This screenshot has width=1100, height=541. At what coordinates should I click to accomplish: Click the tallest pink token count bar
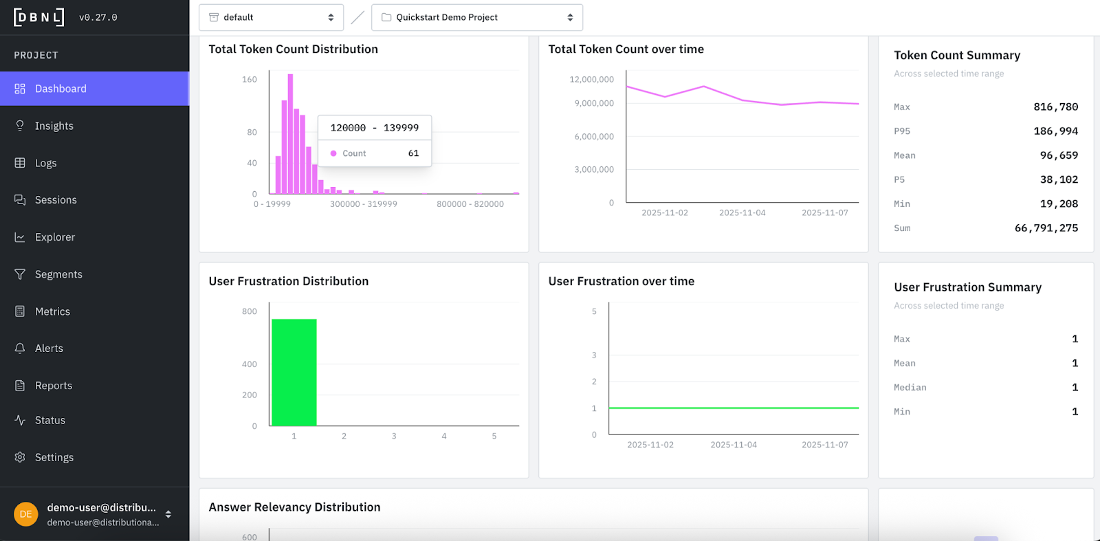[291, 133]
